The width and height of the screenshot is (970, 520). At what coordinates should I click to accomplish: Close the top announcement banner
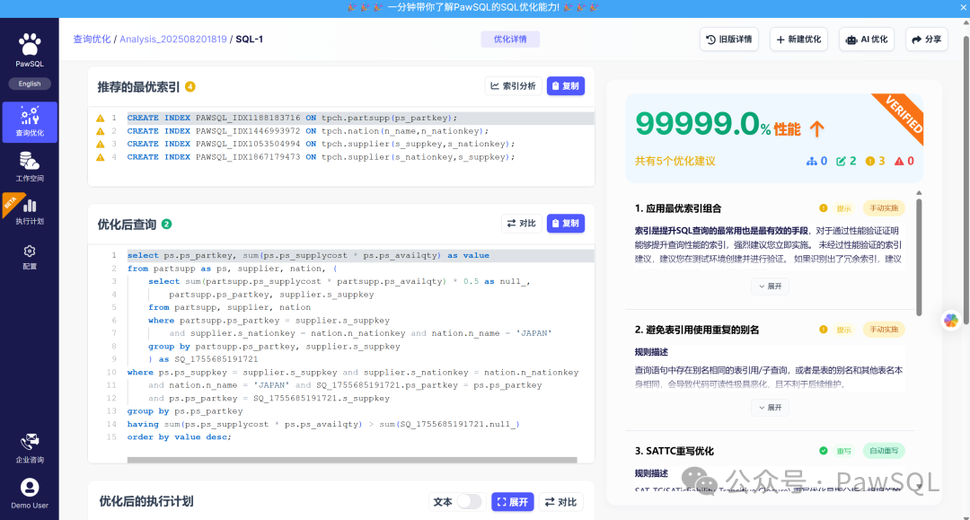(963, 7)
